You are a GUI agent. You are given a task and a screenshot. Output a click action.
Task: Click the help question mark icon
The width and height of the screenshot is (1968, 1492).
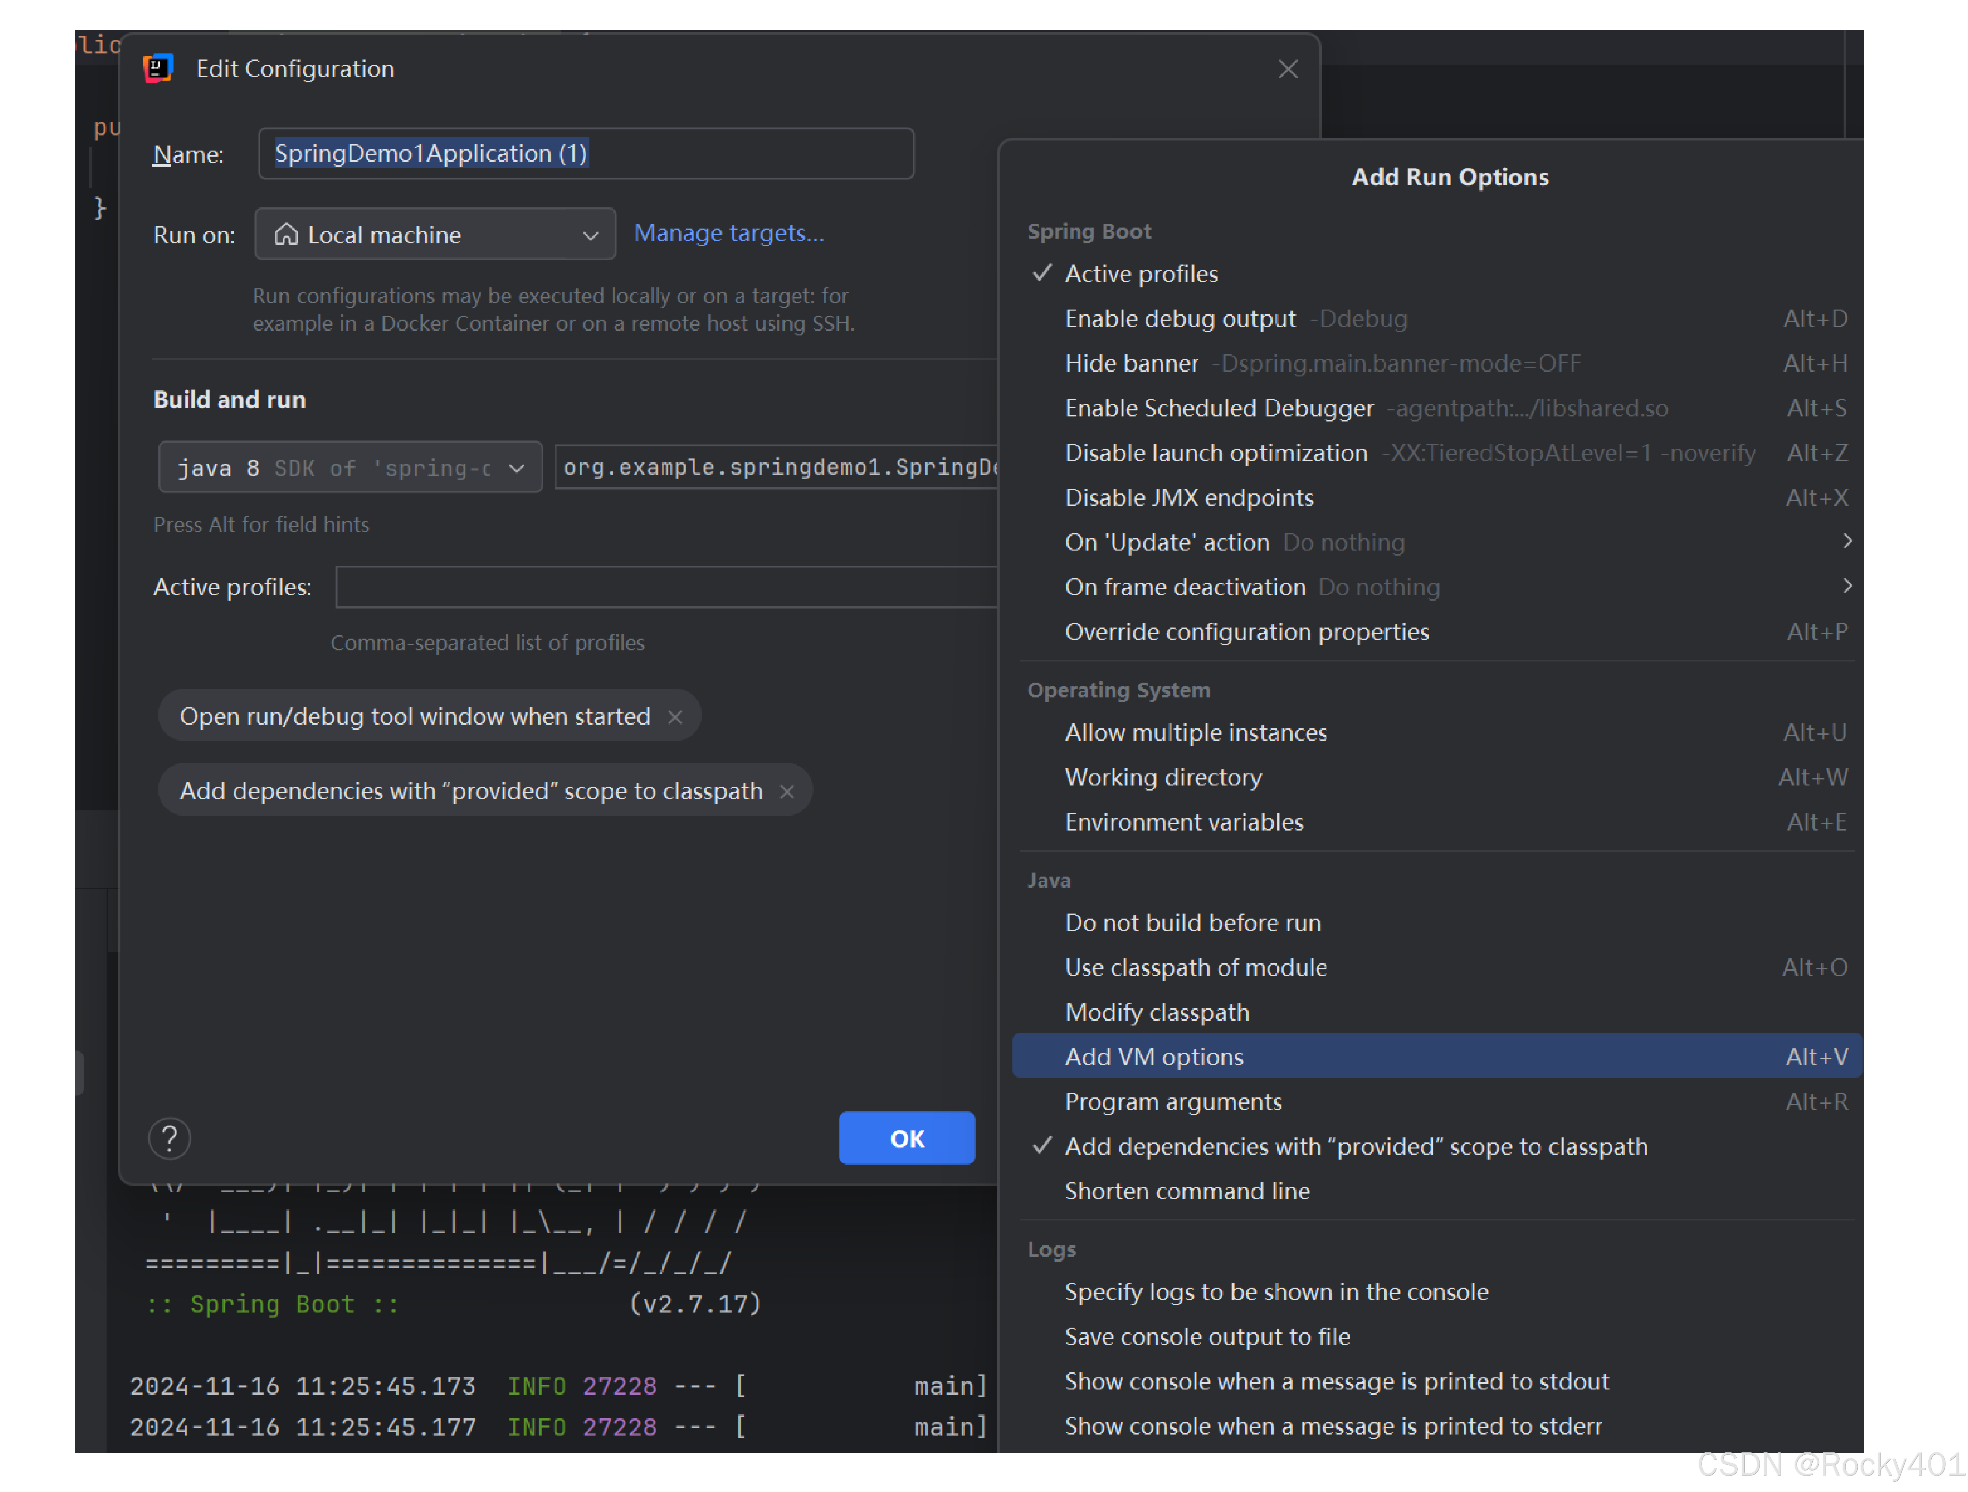169,1138
